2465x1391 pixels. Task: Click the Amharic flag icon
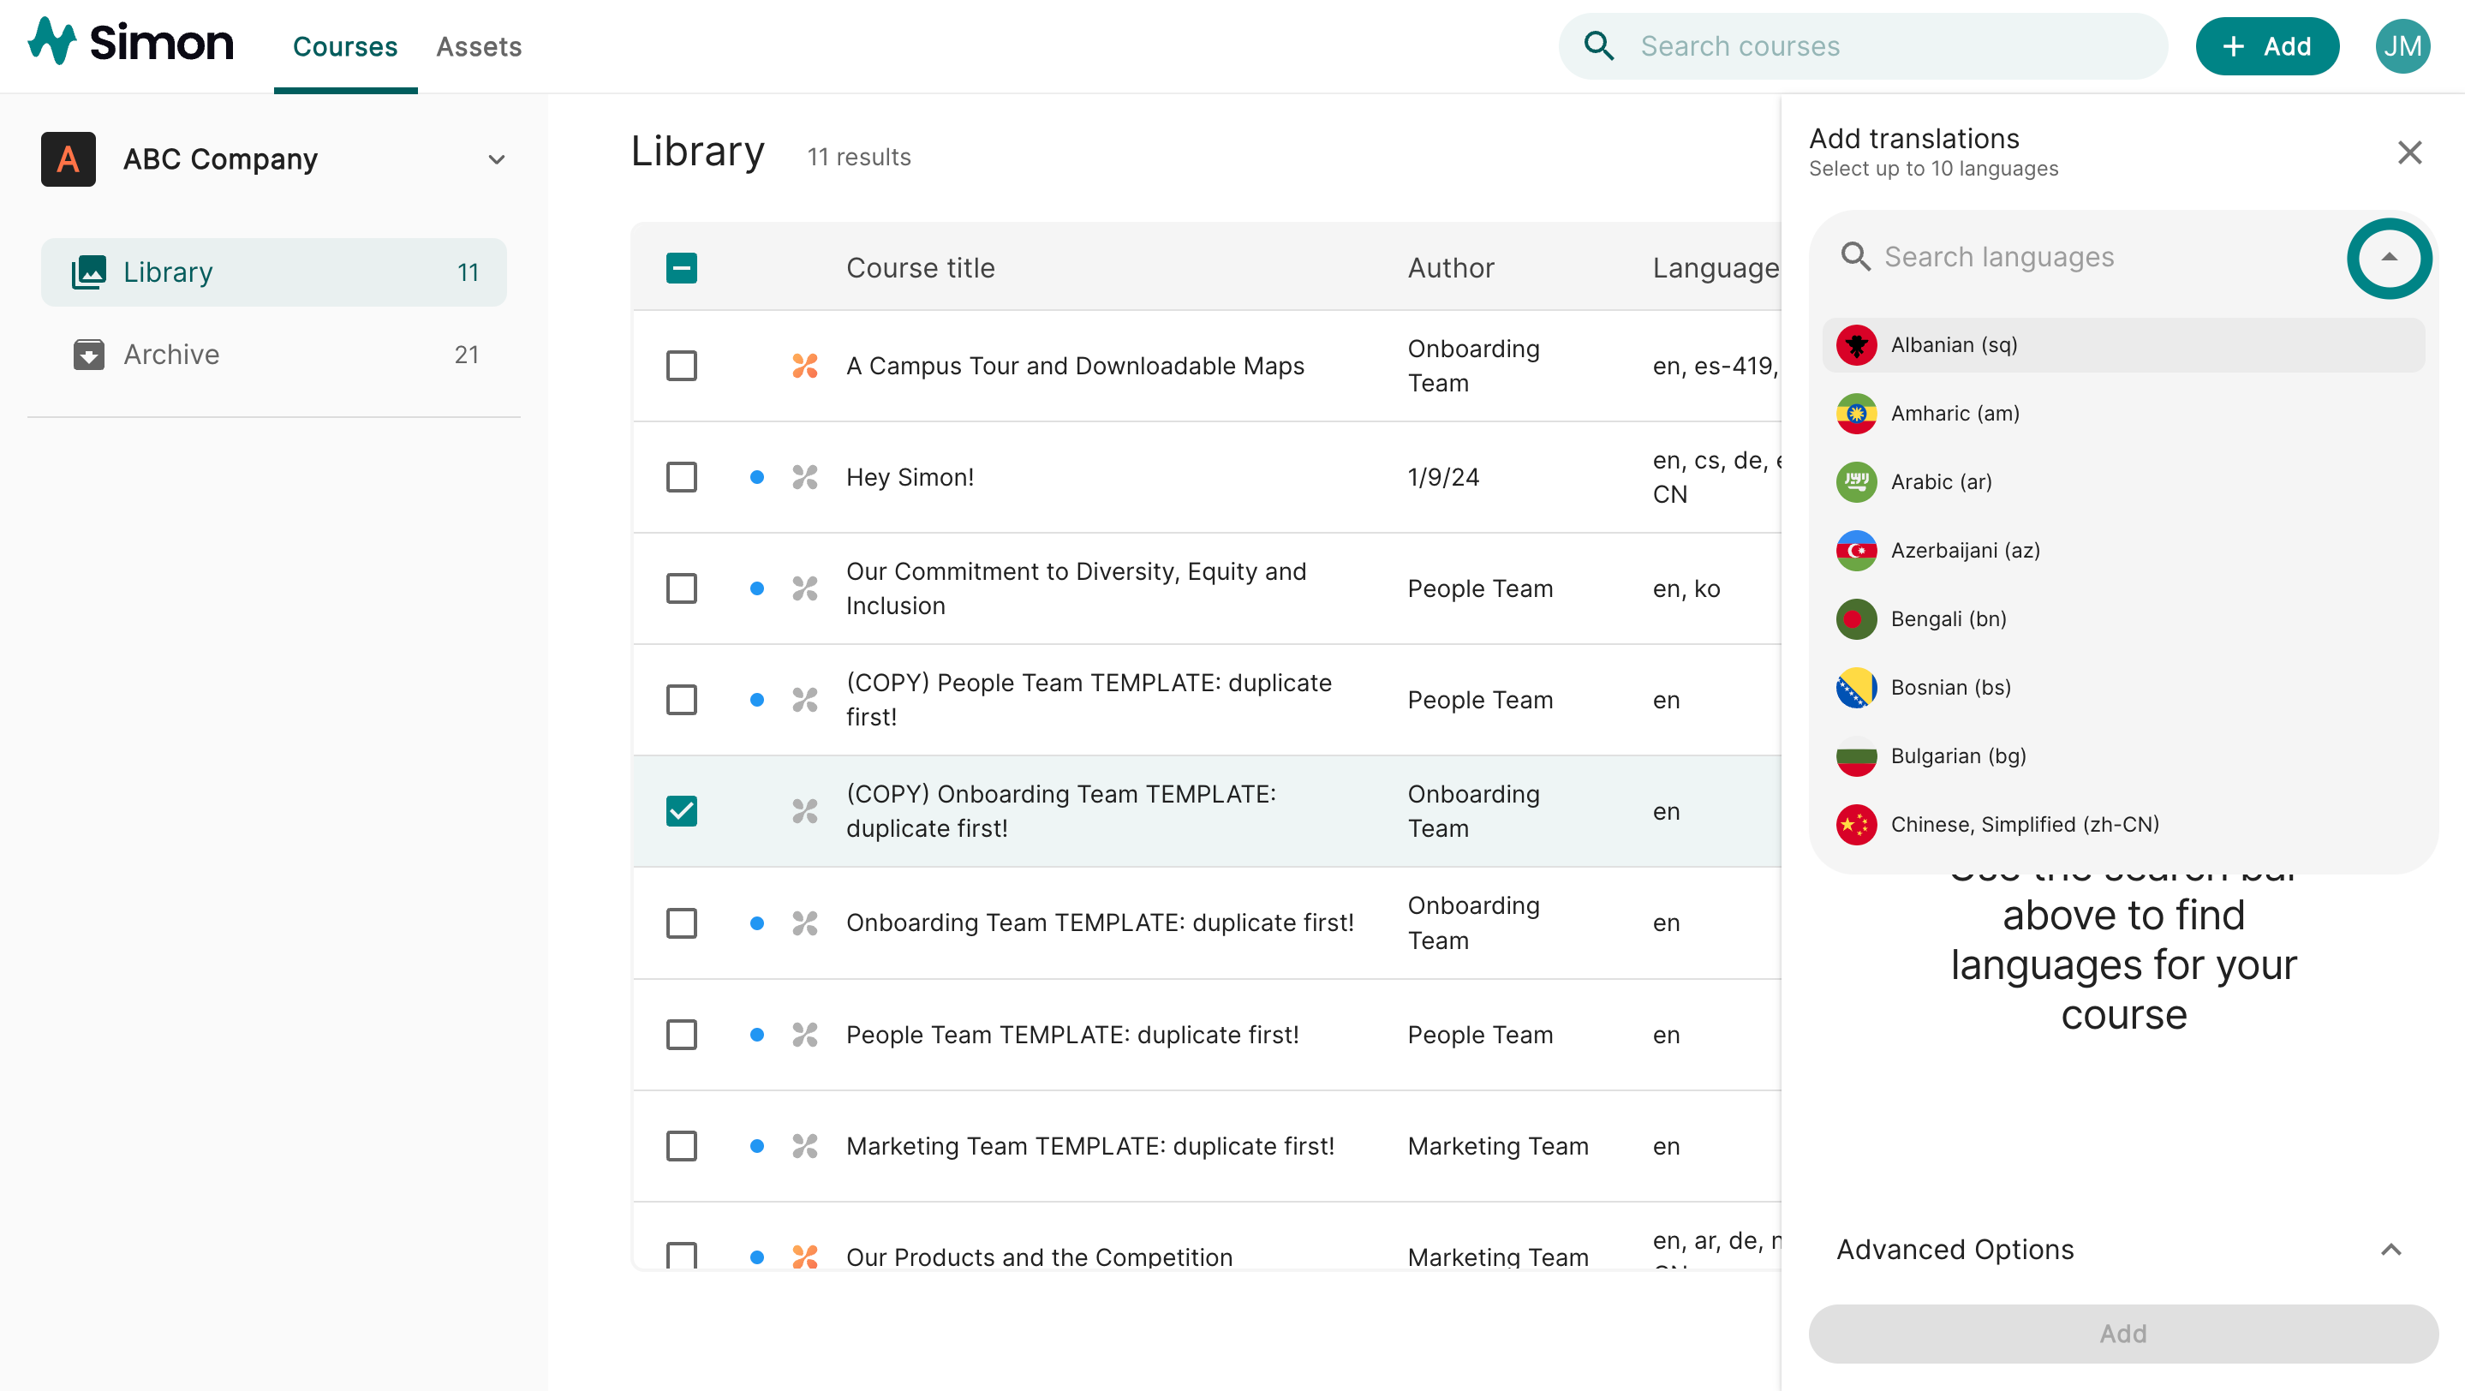pyautogui.click(x=1856, y=414)
